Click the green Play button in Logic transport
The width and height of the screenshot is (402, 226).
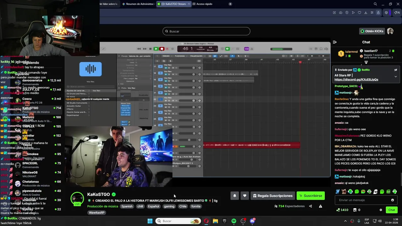pos(156,49)
